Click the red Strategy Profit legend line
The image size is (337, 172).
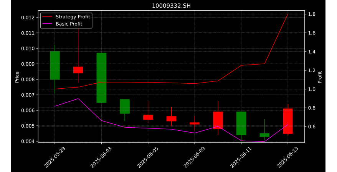pyautogui.click(x=47, y=17)
